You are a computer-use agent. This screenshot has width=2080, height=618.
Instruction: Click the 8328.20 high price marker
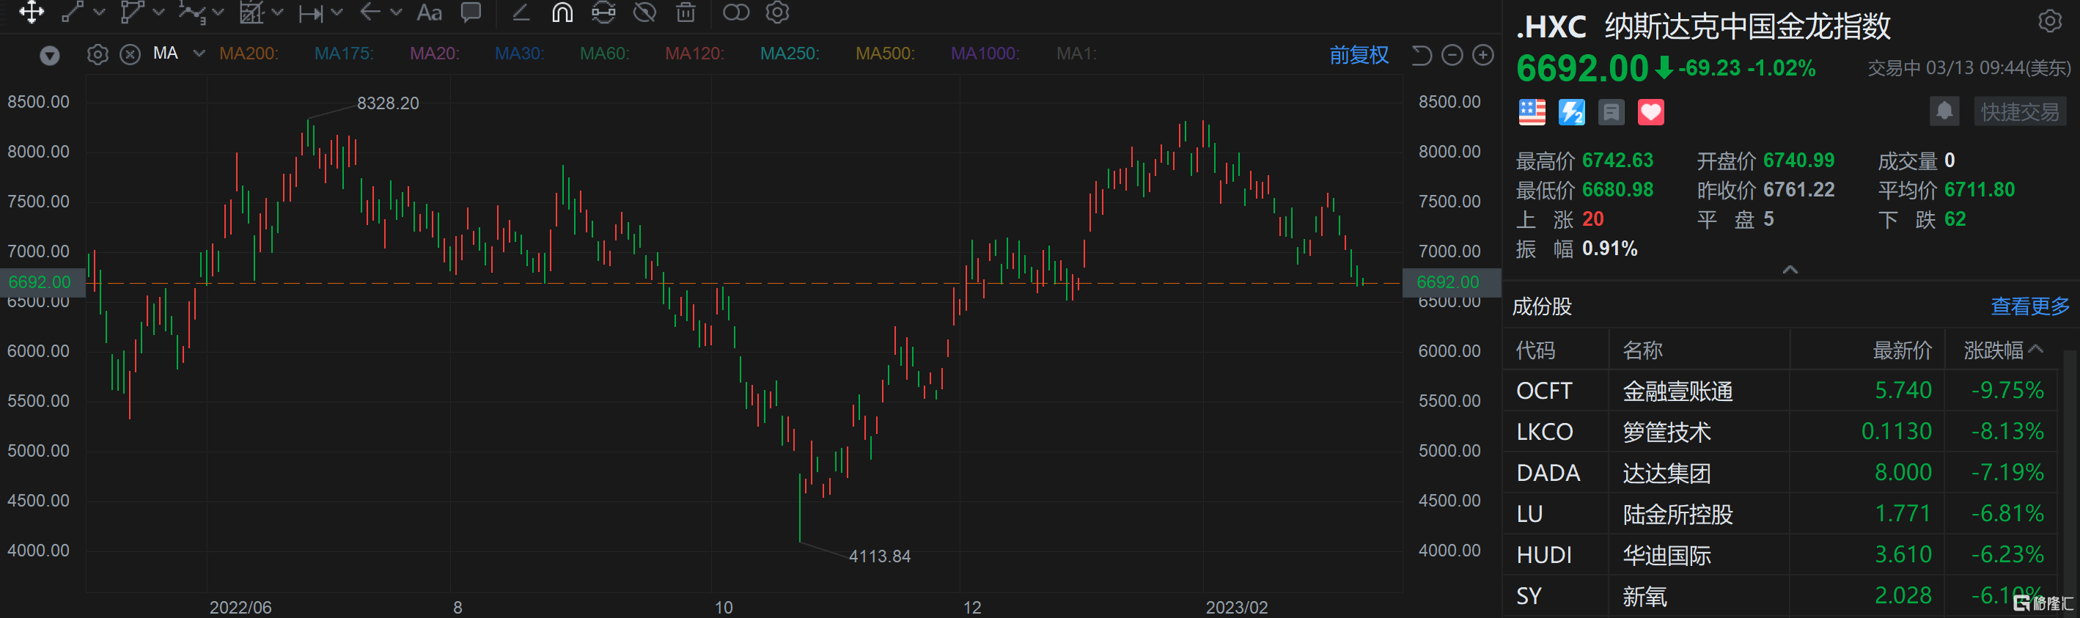[x=388, y=103]
